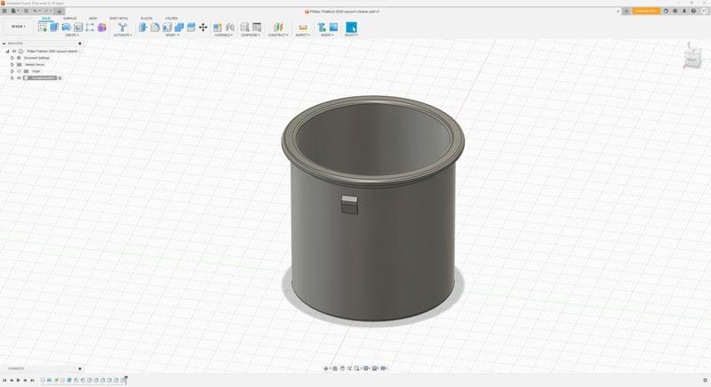Viewport: 711px width, 387px height.
Task: Select the Extrude tool in Create group
Action: pyautogui.click(x=54, y=28)
